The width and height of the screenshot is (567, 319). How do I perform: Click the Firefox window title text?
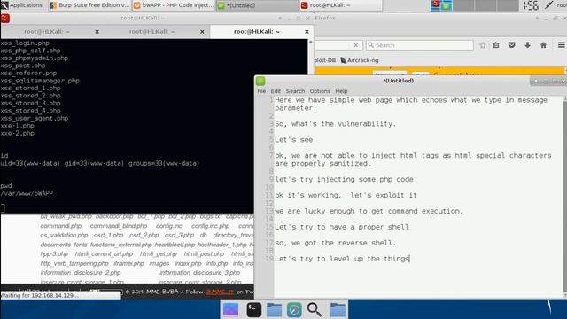[x=326, y=18]
